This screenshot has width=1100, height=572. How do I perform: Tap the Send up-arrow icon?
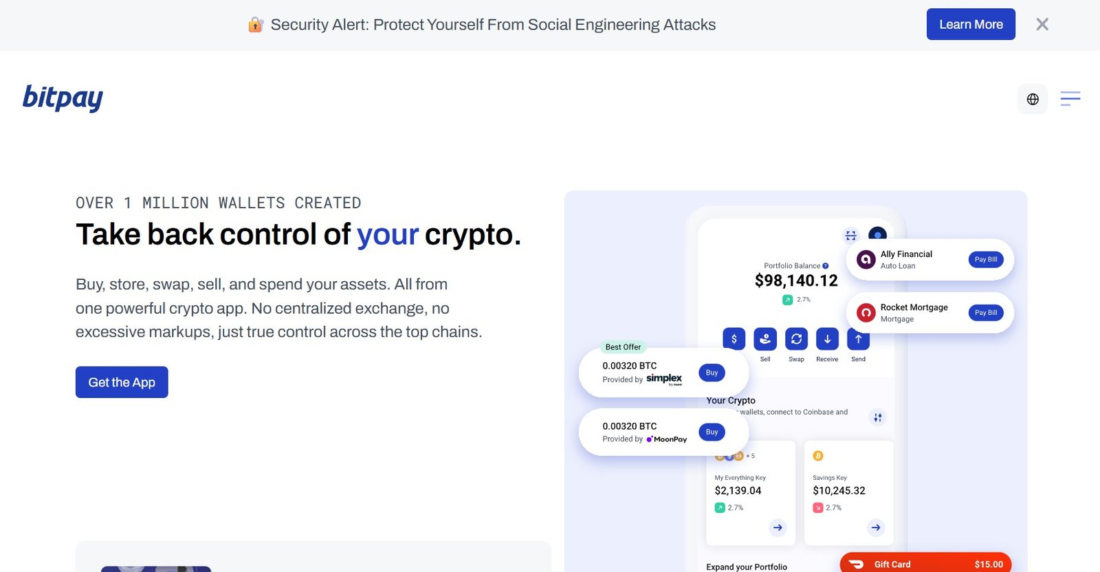point(858,339)
